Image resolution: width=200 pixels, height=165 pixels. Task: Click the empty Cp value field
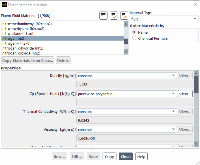coord(135,102)
